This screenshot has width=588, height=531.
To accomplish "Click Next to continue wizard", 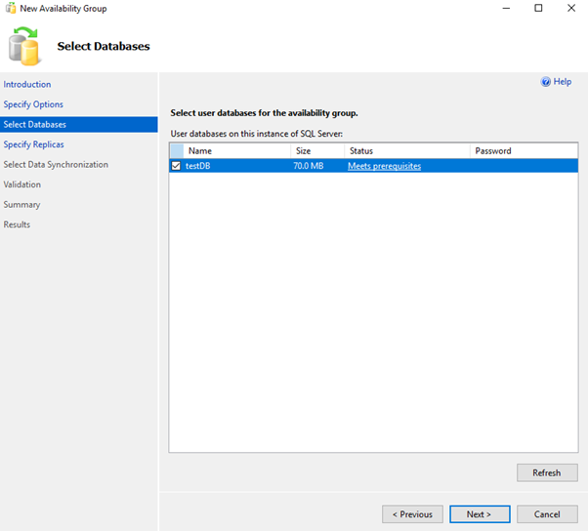I will pos(478,514).
